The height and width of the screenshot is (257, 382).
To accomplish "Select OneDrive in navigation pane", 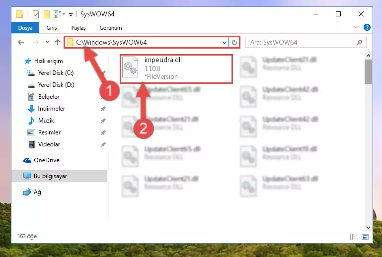I will (47, 160).
